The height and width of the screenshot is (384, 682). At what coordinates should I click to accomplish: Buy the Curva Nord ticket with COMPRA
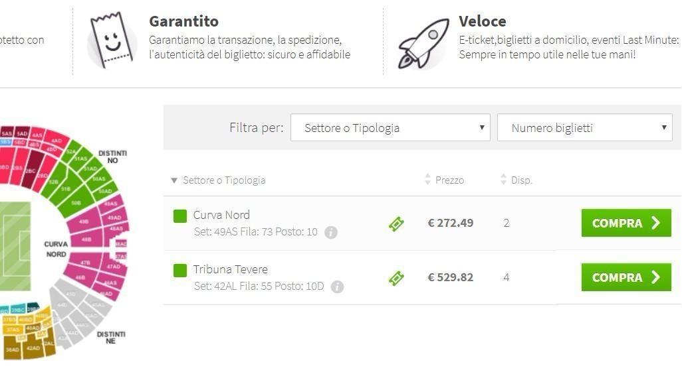(626, 223)
